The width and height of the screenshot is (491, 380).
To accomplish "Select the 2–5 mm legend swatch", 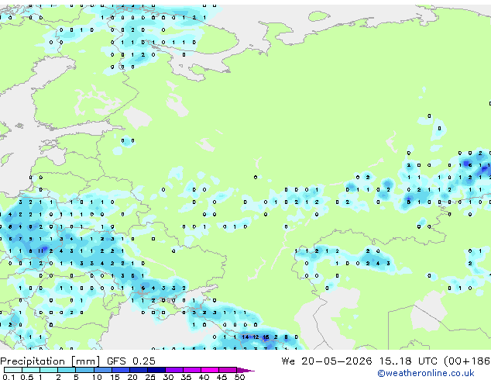I will [67, 370].
